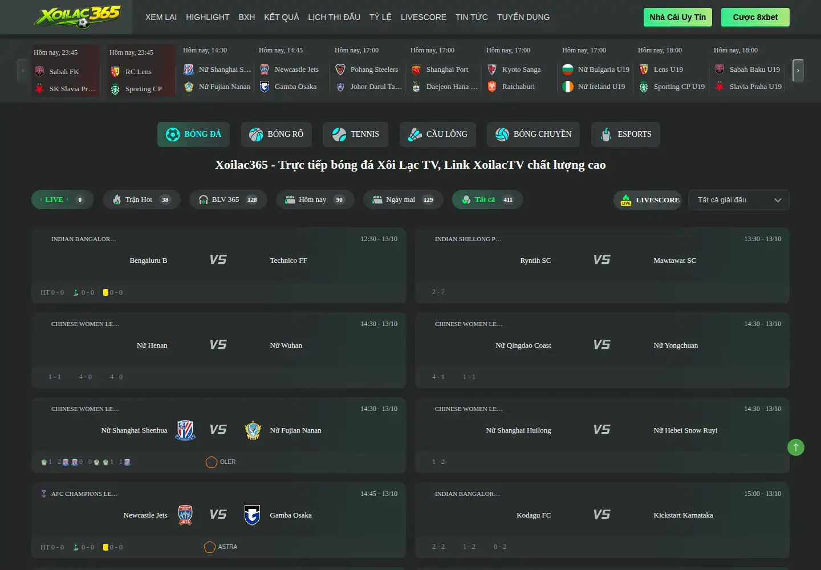Click the Nữ Fujian Nanan crest in match list
The image size is (821, 570).
pyautogui.click(x=253, y=430)
